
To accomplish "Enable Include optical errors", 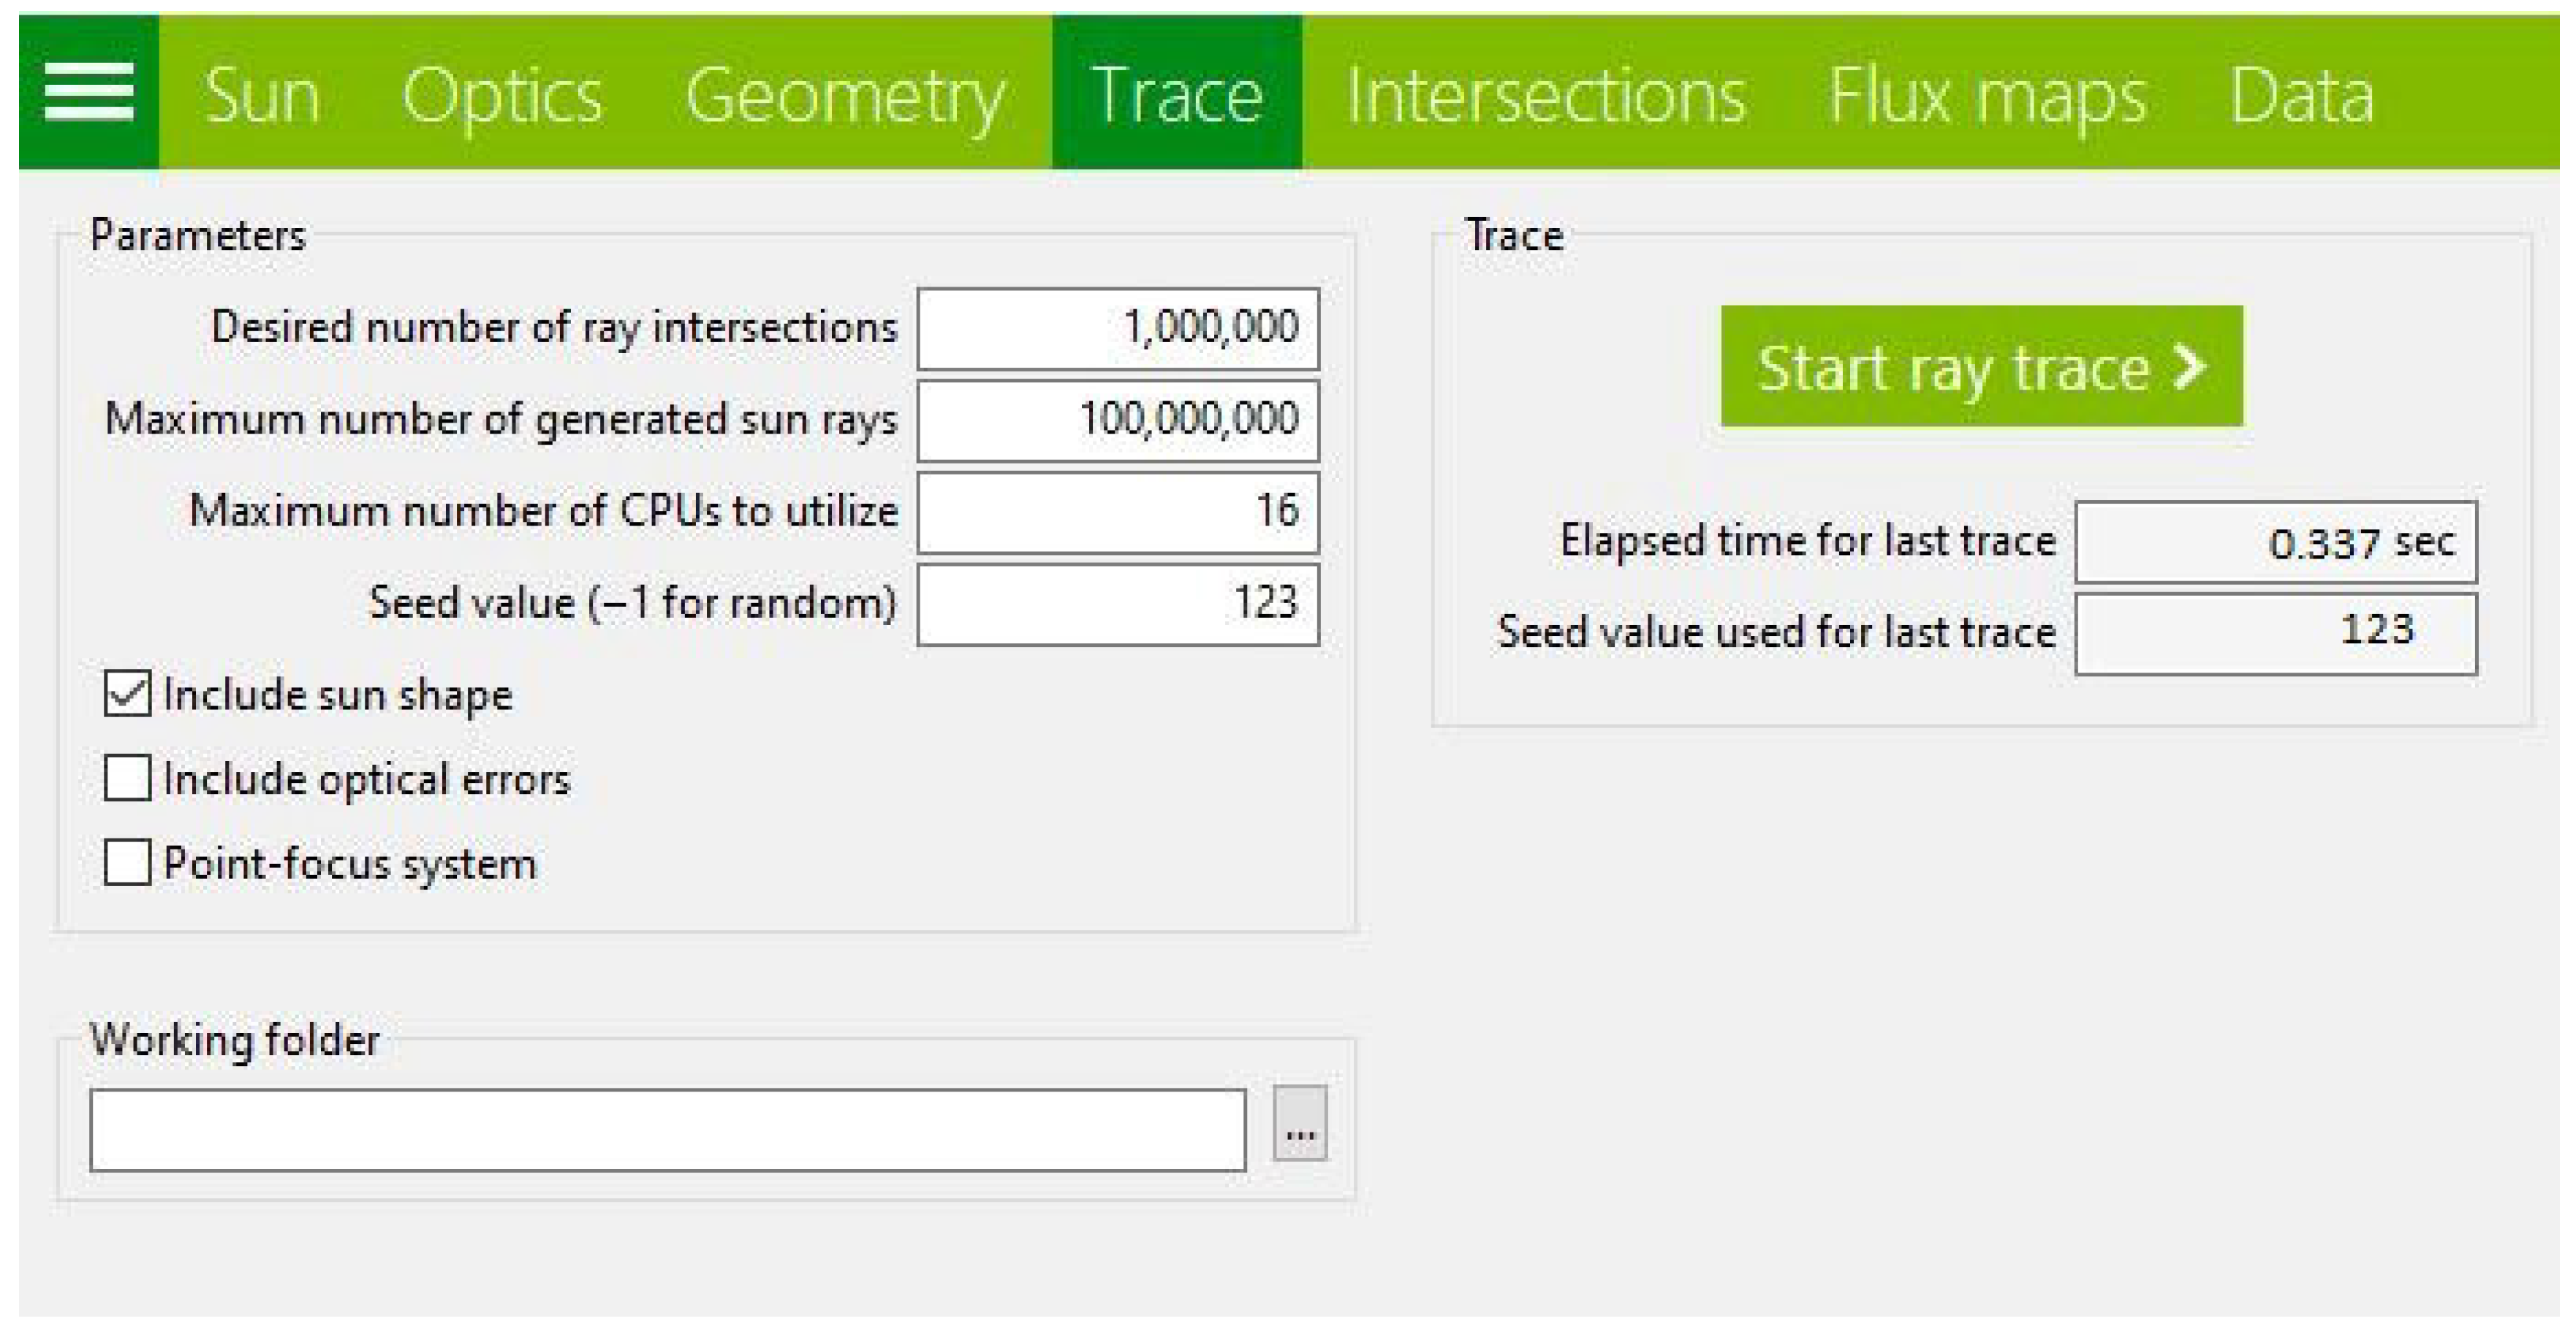I will (127, 778).
